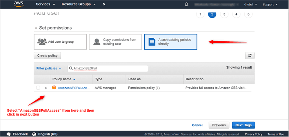Image resolution: width=289 pixels, height=137 pixels.
Task: Choose Attach existing policies directly
Action: [170, 42]
